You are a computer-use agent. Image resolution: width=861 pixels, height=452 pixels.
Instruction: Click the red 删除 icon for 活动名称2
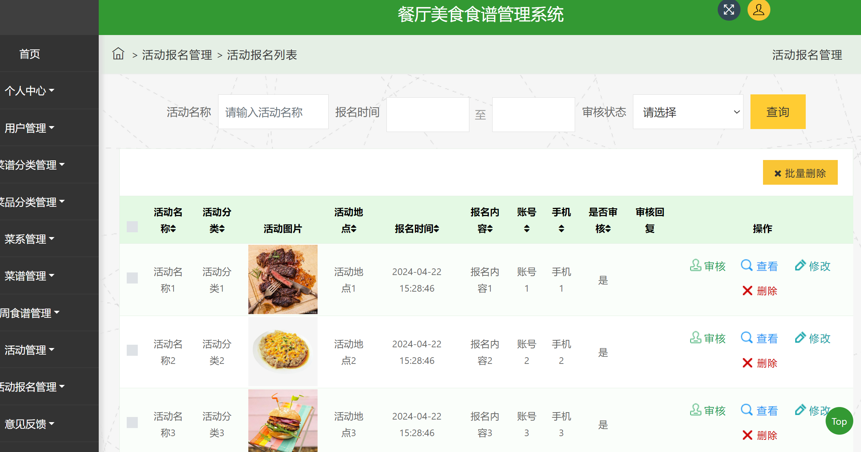click(760, 363)
